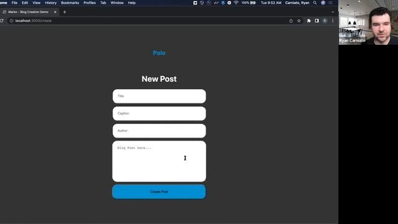Open the View menu
398x224 pixels.
36,2
